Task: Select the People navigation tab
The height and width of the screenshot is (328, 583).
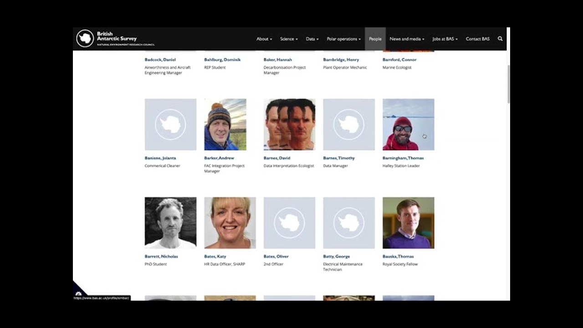Action: tap(375, 39)
